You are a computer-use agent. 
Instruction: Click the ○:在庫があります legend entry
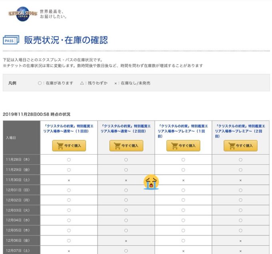[56, 83]
